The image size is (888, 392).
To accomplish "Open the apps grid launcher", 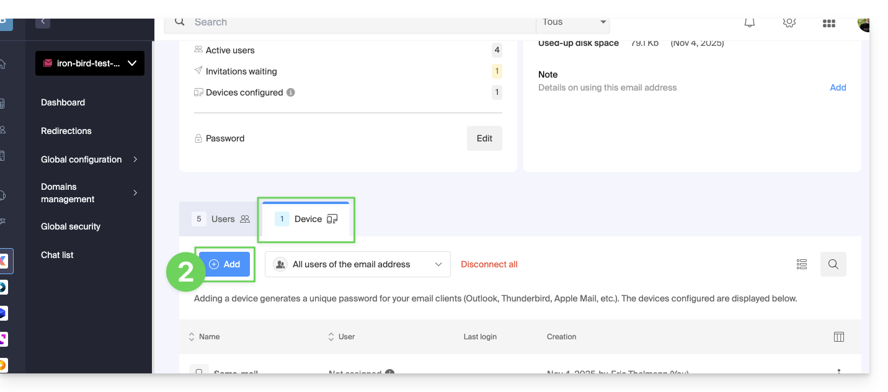I will pyautogui.click(x=828, y=23).
